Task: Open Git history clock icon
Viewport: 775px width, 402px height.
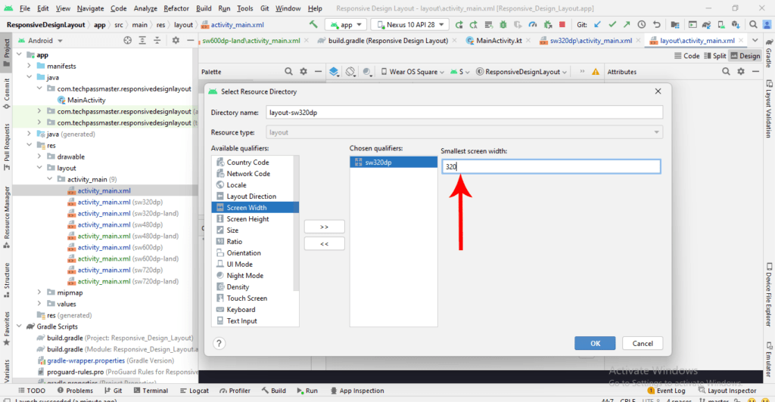Action: [x=642, y=24]
